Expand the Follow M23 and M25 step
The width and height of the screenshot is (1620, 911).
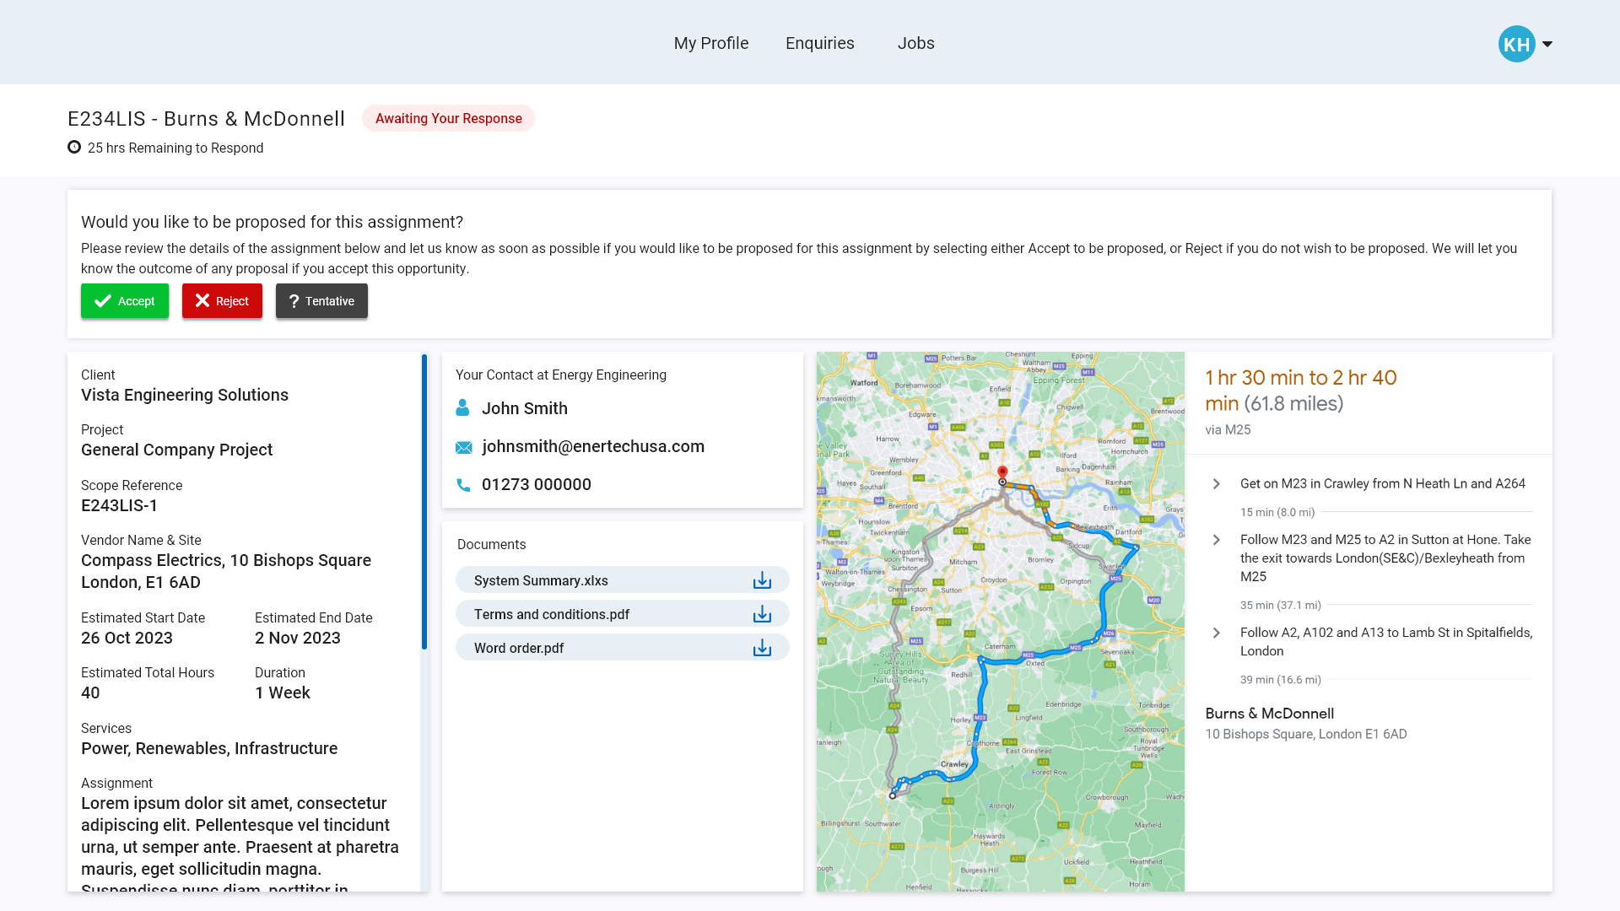[x=1216, y=540]
